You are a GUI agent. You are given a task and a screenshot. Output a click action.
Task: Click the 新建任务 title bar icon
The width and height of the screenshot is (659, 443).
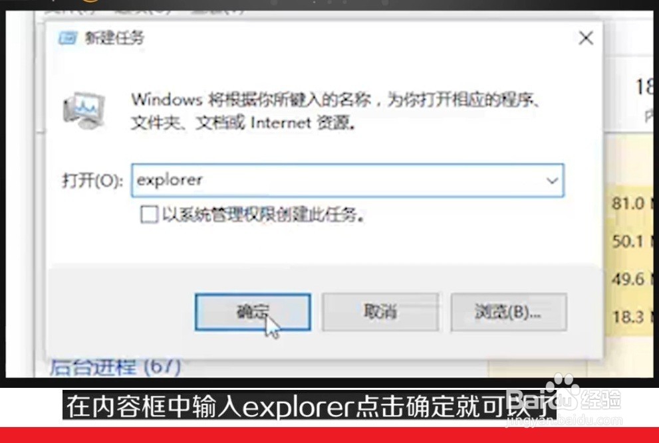[x=67, y=39]
